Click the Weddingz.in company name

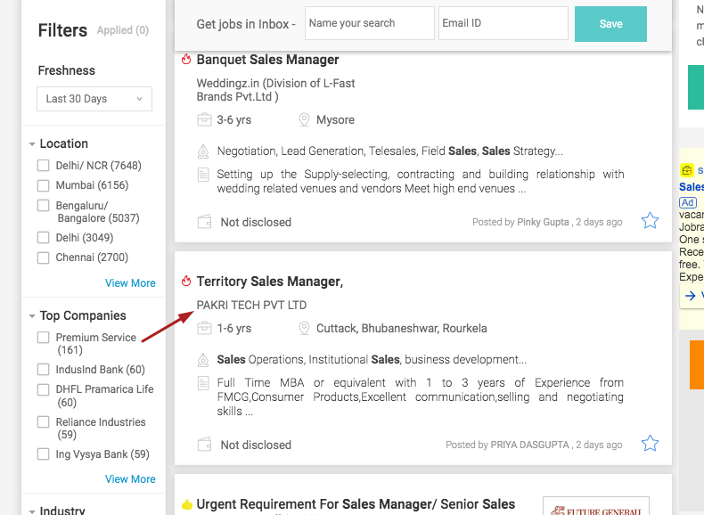[x=275, y=90]
